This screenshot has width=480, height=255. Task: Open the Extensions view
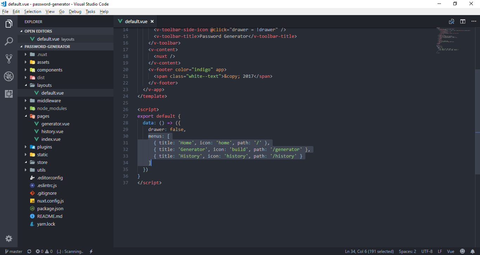[x=9, y=94]
